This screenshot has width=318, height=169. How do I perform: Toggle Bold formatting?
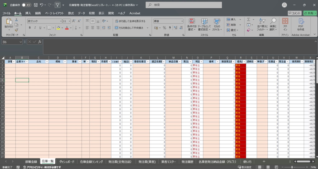pos(30,28)
